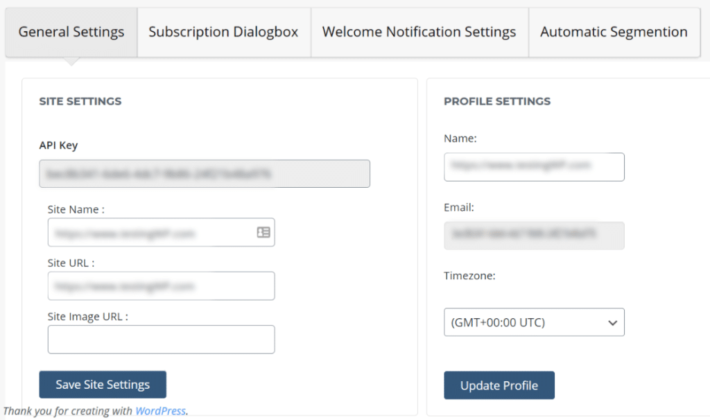The width and height of the screenshot is (710, 420).
Task: Click the PROFILE SETTINGS panel heading
Action: (497, 101)
